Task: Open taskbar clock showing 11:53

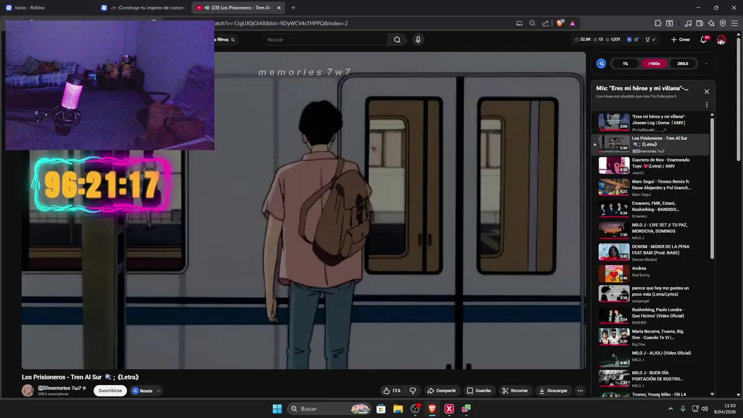Action: click(x=725, y=409)
